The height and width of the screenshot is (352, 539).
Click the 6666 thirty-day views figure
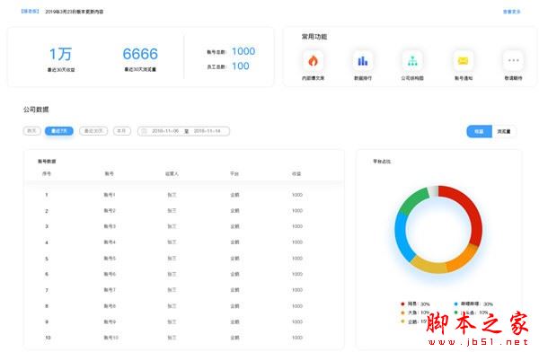(140, 54)
